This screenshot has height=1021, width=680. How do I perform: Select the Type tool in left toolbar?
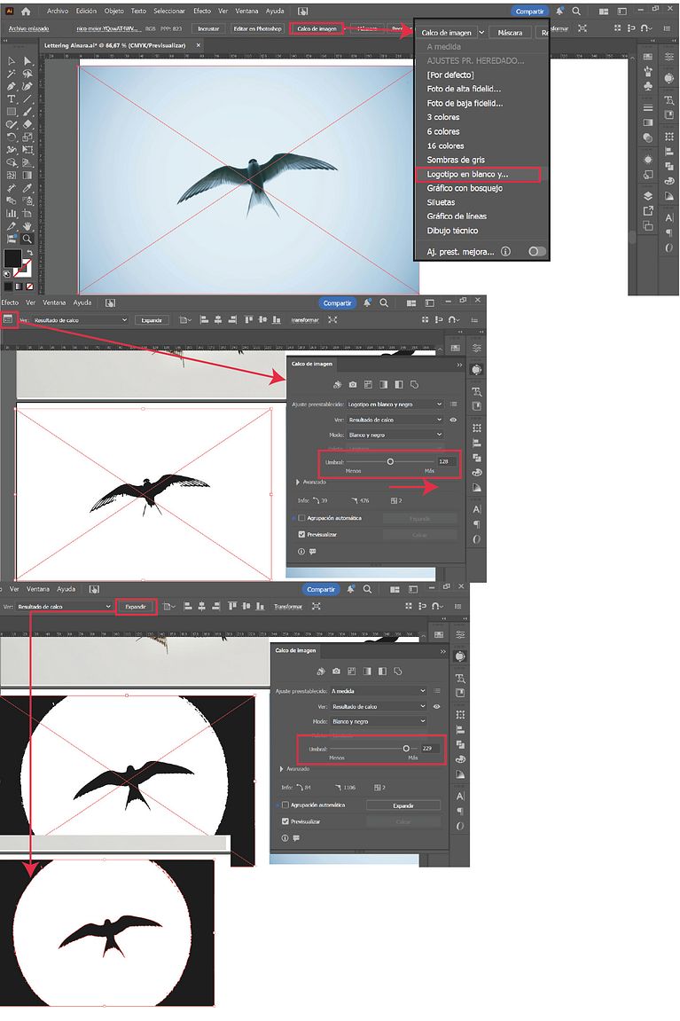click(12, 99)
